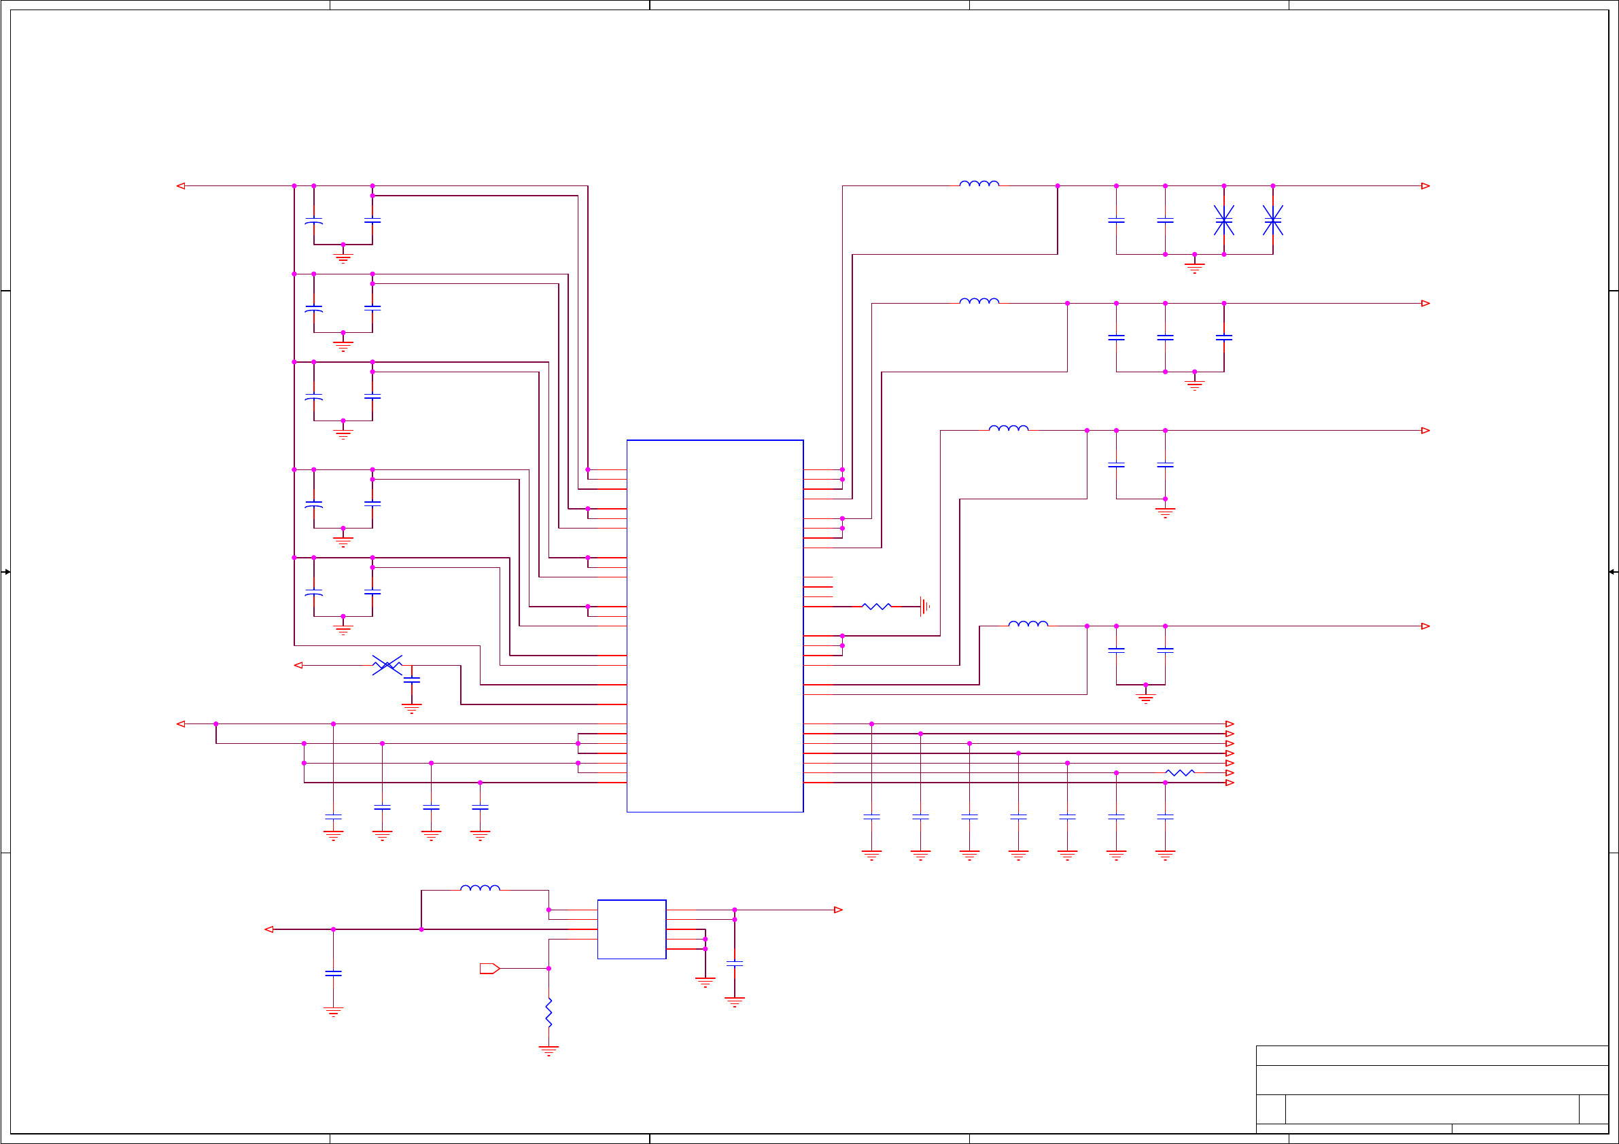1619x1144 pixels.
Task: Click the capacitor at bottom-left input rail
Action: pyautogui.click(x=333, y=973)
